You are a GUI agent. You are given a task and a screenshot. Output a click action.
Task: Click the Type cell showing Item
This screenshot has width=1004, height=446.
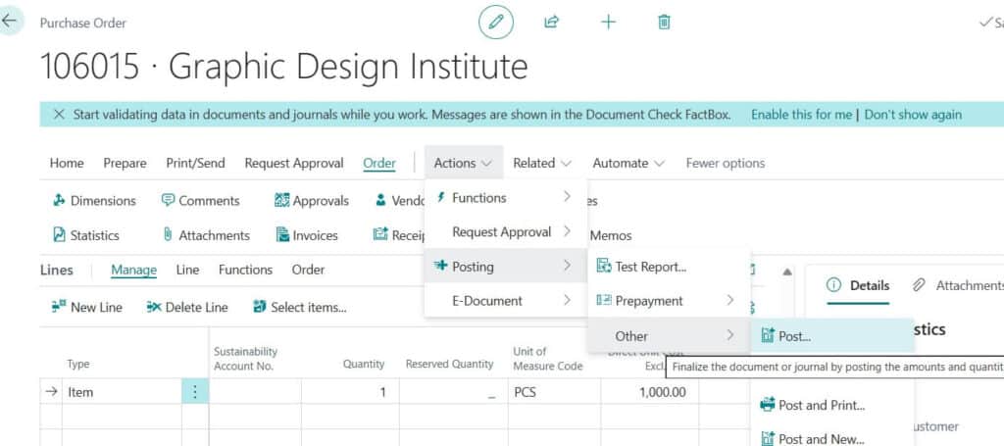[122, 392]
